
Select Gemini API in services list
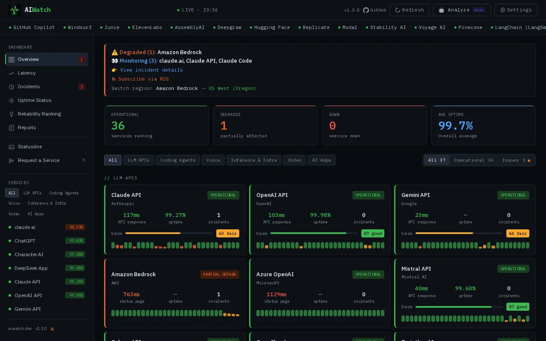(x=47, y=309)
